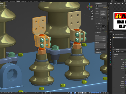The height and width of the screenshot is (94, 126).
Task: Click the New annotation button
Action: (x=102, y=6)
